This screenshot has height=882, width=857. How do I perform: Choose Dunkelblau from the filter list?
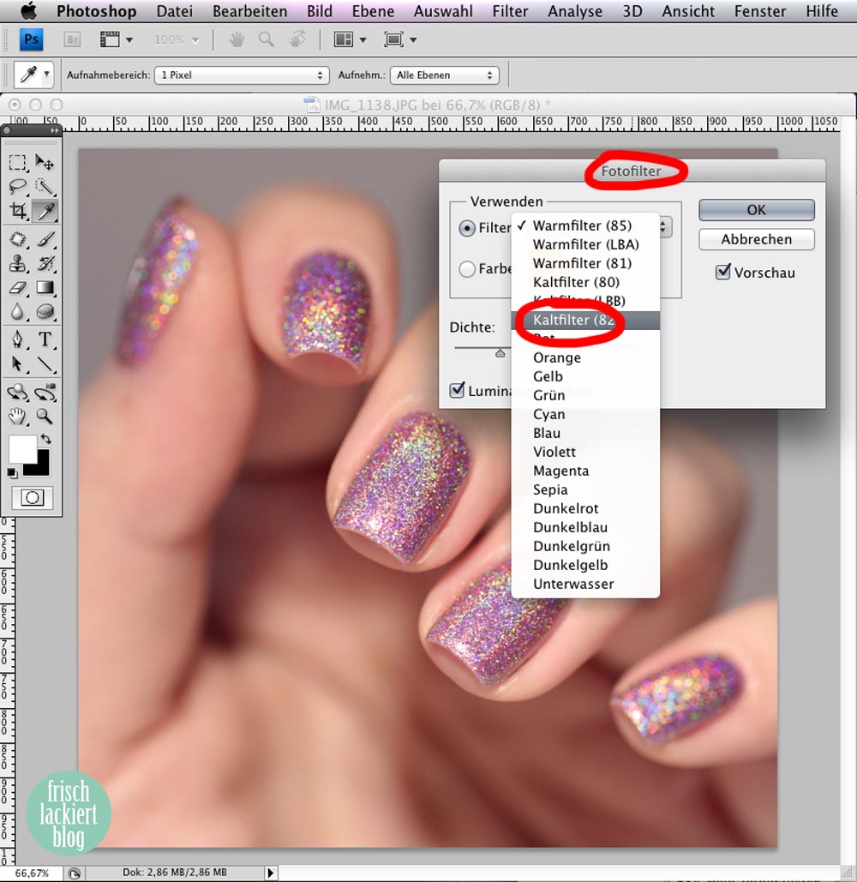pos(585,528)
